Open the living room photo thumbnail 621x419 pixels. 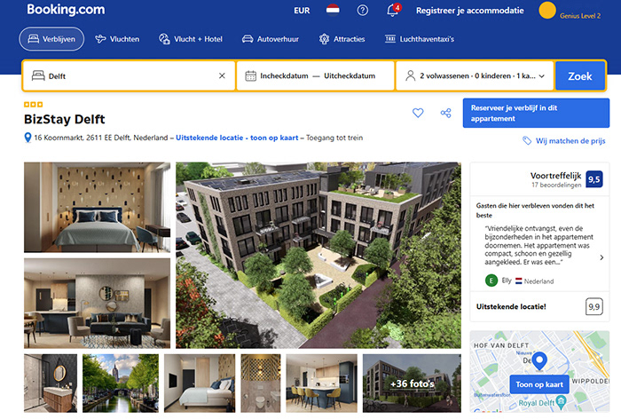point(97,304)
